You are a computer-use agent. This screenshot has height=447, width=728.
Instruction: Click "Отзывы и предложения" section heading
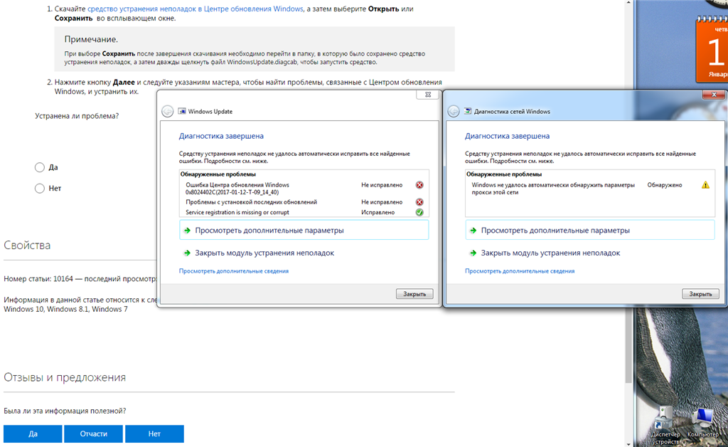65,377
